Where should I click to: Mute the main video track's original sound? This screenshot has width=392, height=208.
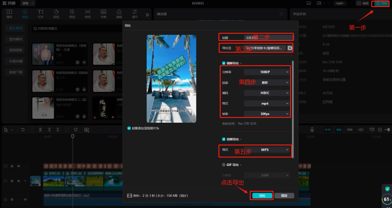pos(25,181)
